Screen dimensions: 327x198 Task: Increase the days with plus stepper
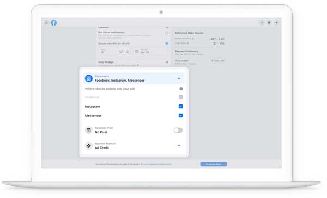pos(128,51)
